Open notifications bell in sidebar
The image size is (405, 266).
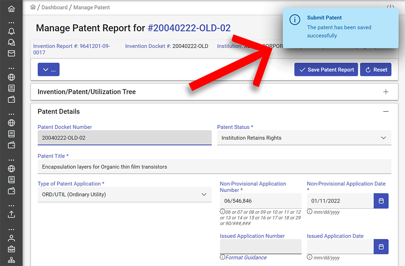[11, 32]
